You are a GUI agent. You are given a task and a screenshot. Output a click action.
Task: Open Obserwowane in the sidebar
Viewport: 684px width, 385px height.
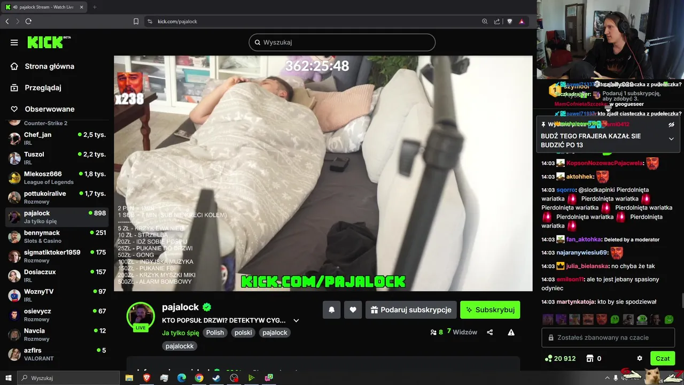42,109
